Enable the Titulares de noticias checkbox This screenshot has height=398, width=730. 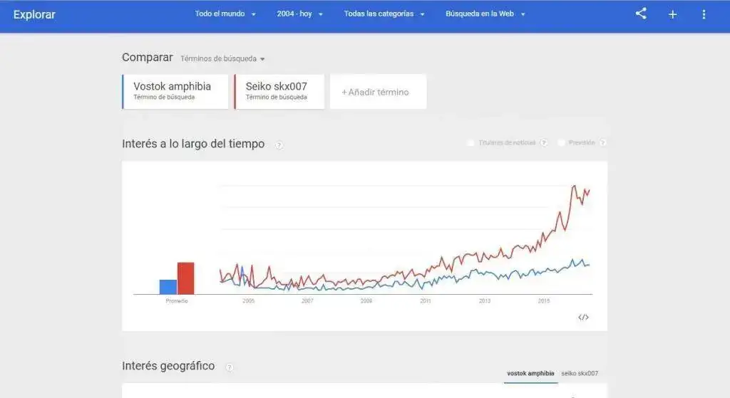471,142
